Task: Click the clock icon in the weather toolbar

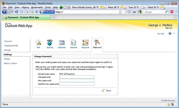Action: [65, 7]
